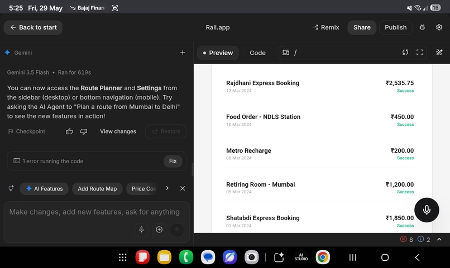Select the Metro Recharge transaction
Image resolution: width=450 pixels, height=268 pixels.
(x=320, y=154)
